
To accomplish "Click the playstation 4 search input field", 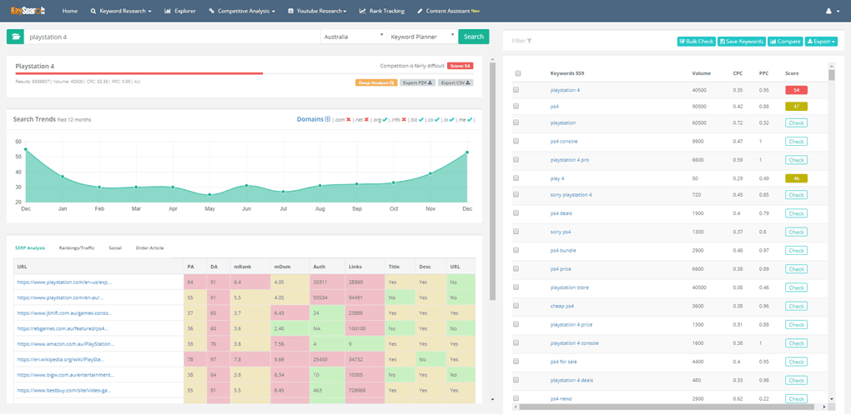I will pos(172,37).
